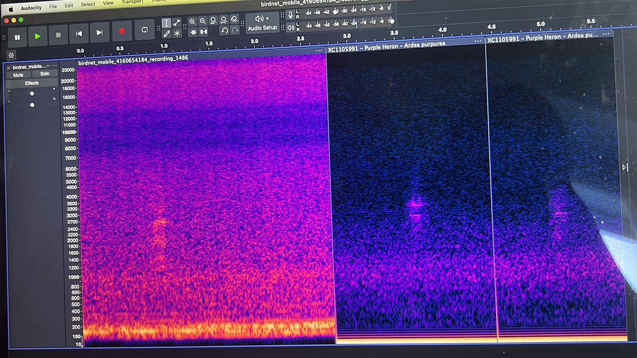Skip to end of project
Screen dimensions: 637x358
[100, 33]
